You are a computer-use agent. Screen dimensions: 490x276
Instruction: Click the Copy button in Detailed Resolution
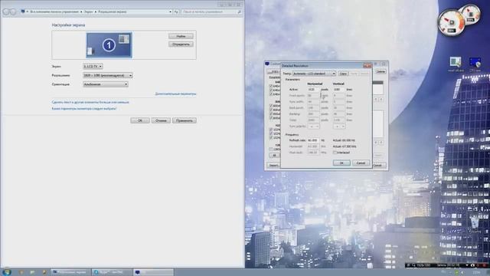click(x=343, y=74)
